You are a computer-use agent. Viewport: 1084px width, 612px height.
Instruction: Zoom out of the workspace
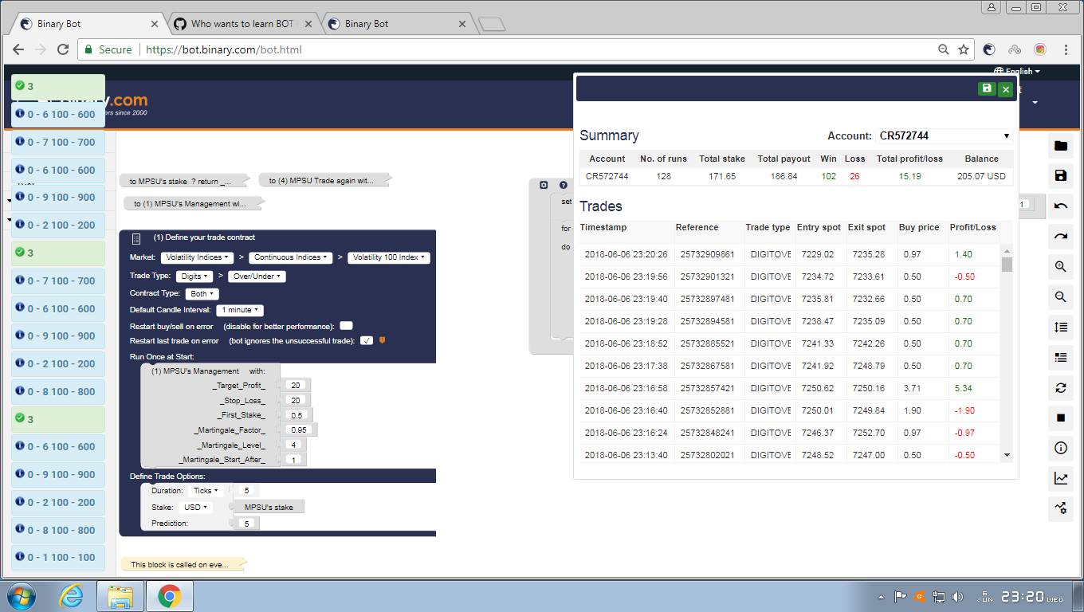click(1061, 297)
